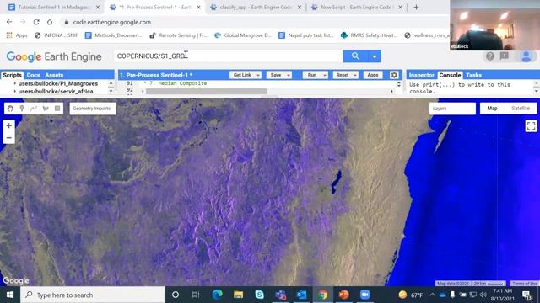Switch to the Assets tab
The width and height of the screenshot is (540, 303).
54,75
